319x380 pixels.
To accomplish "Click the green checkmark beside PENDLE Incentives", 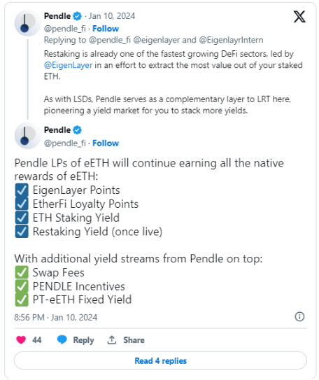I will pyautogui.click(x=22, y=286).
